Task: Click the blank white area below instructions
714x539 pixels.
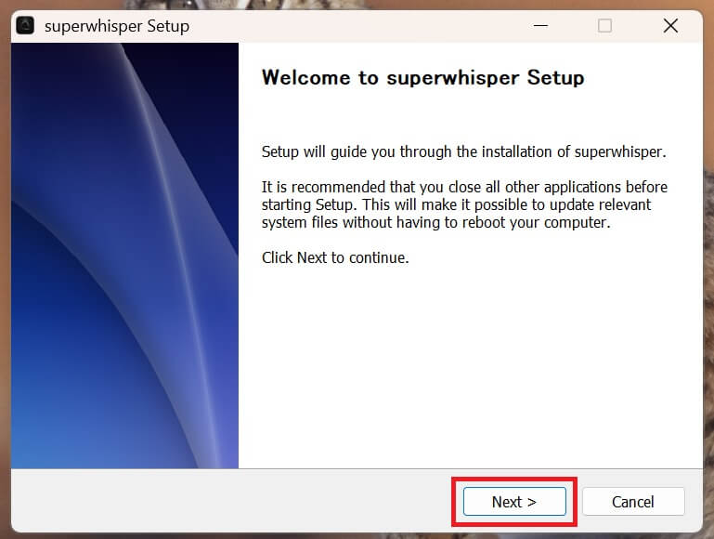Action: (469, 372)
